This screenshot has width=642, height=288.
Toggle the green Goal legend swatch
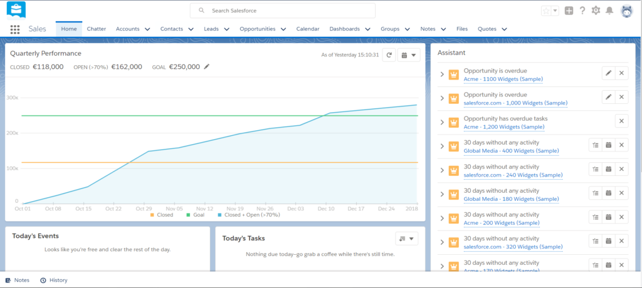tap(188, 215)
